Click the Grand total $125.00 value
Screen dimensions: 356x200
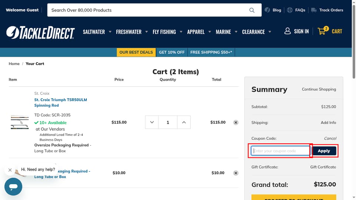point(325,184)
